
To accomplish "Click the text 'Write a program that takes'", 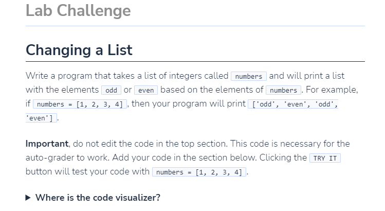I will [80, 76].
